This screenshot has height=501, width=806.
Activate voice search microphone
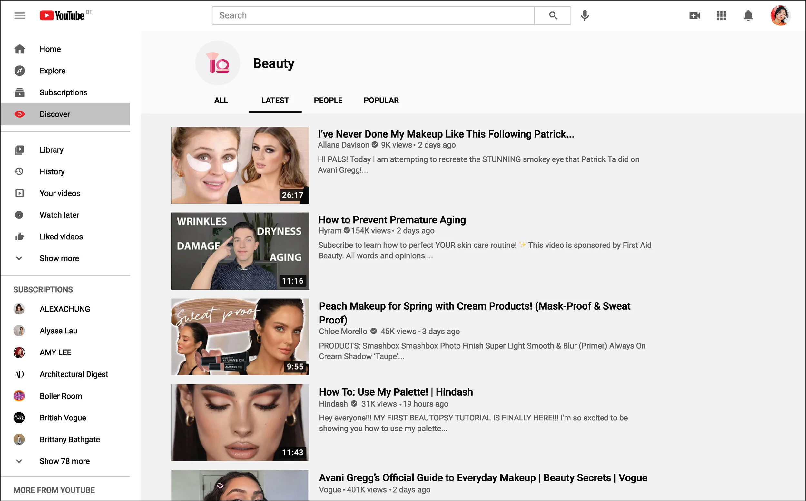coord(585,15)
